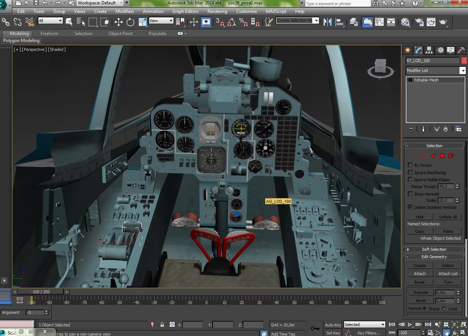
Task: Uncheck Delete Isolated Vertices
Action: click(410, 207)
